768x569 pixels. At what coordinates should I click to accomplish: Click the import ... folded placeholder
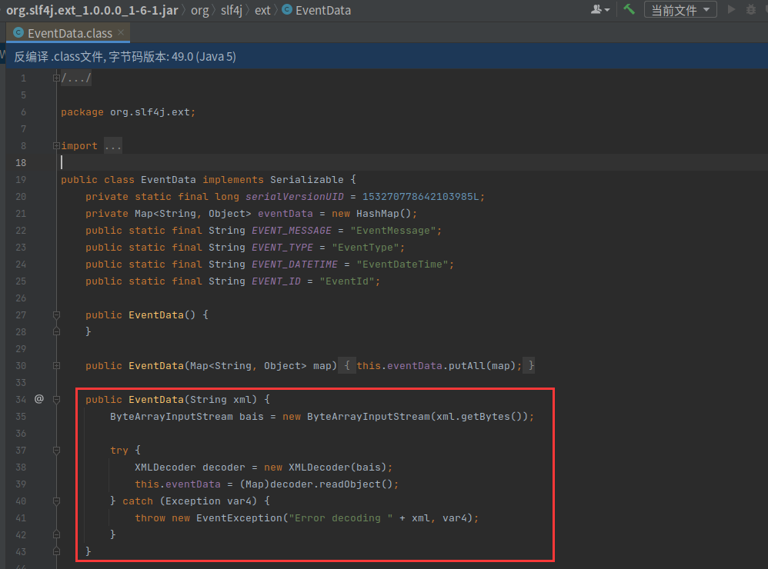[112, 146]
